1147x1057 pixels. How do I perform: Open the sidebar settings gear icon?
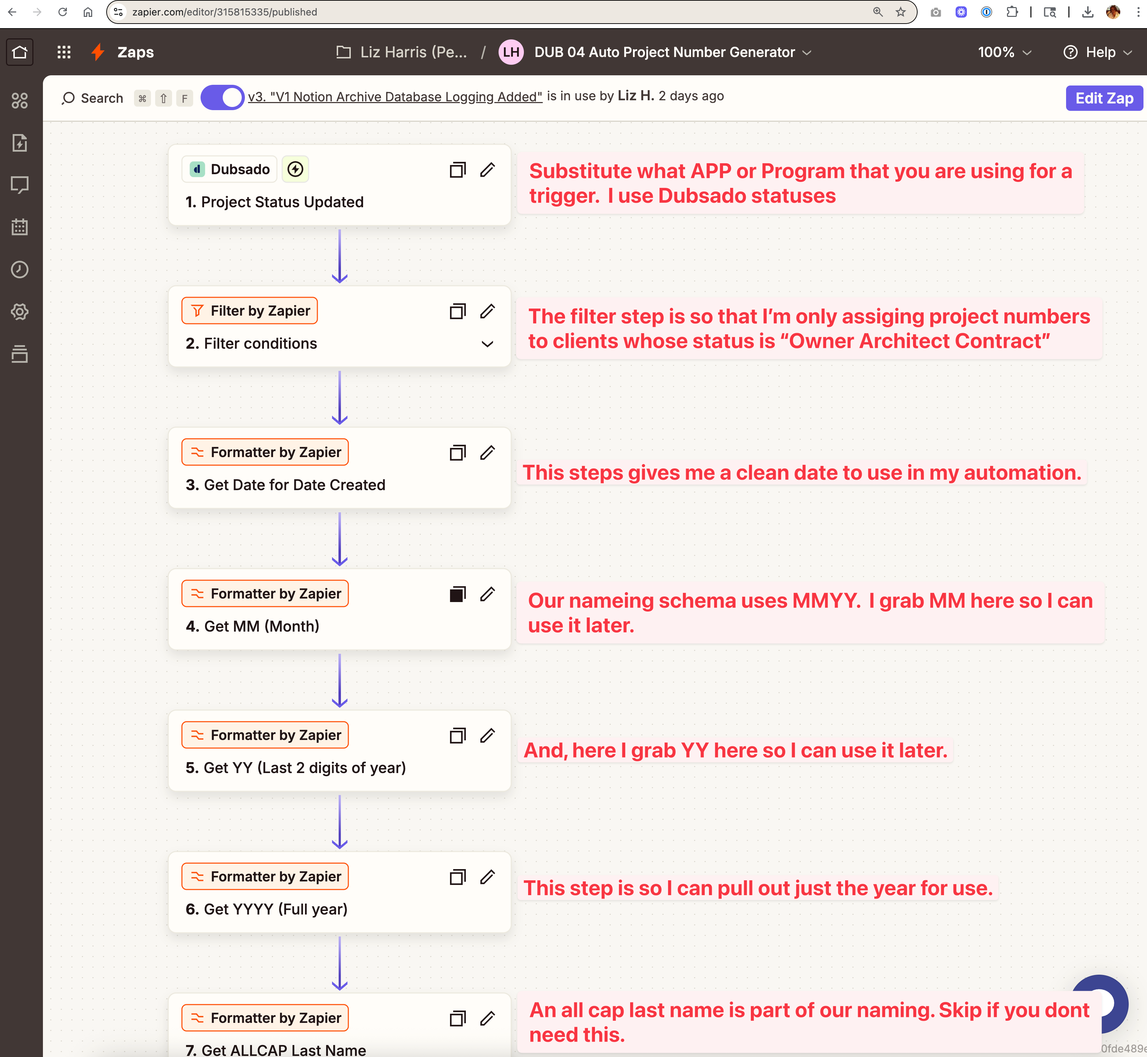(20, 312)
